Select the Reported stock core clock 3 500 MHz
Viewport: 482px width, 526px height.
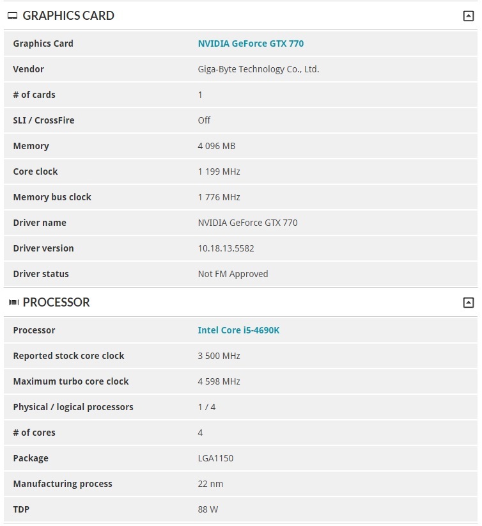(219, 356)
